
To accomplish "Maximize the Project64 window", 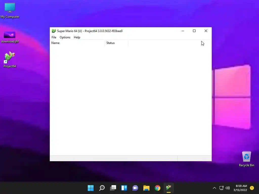I will coord(194,31).
